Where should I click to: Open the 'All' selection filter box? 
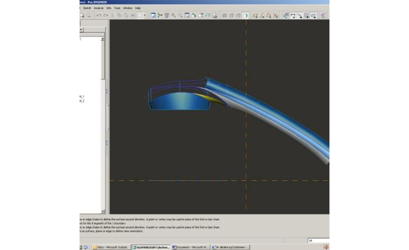[x=319, y=240]
